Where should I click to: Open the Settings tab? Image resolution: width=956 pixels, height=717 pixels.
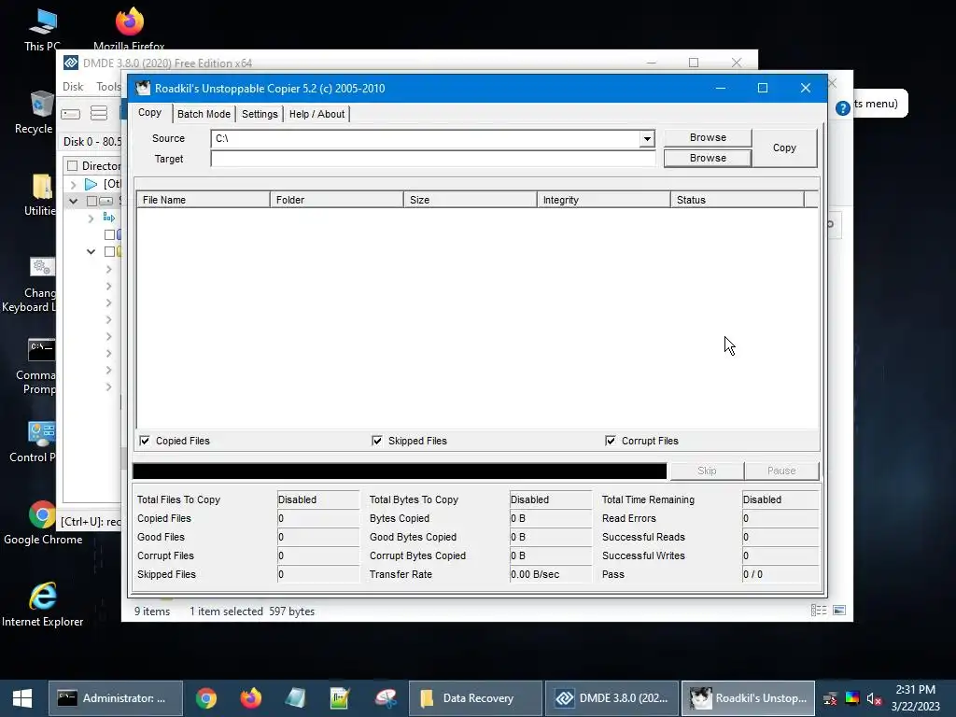260,114
